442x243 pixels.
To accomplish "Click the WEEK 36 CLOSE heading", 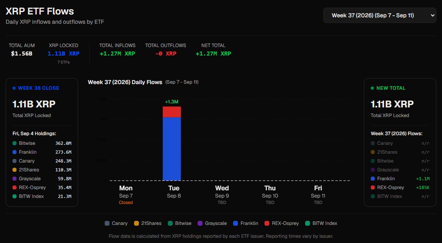I will coord(39,88).
